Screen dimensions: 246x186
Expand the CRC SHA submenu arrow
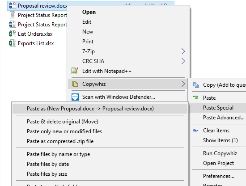(x=183, y=61)
